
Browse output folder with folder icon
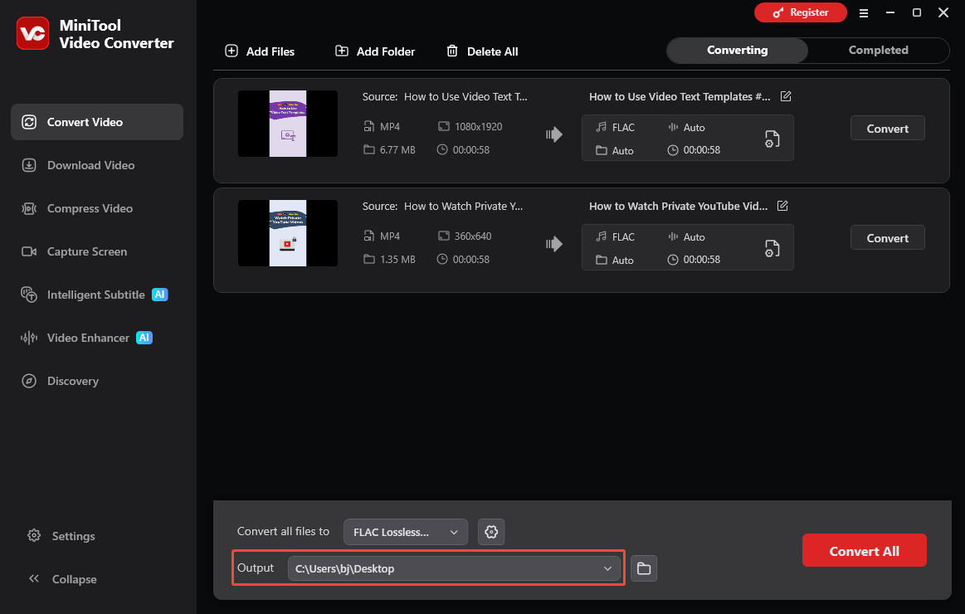[644, 568]
